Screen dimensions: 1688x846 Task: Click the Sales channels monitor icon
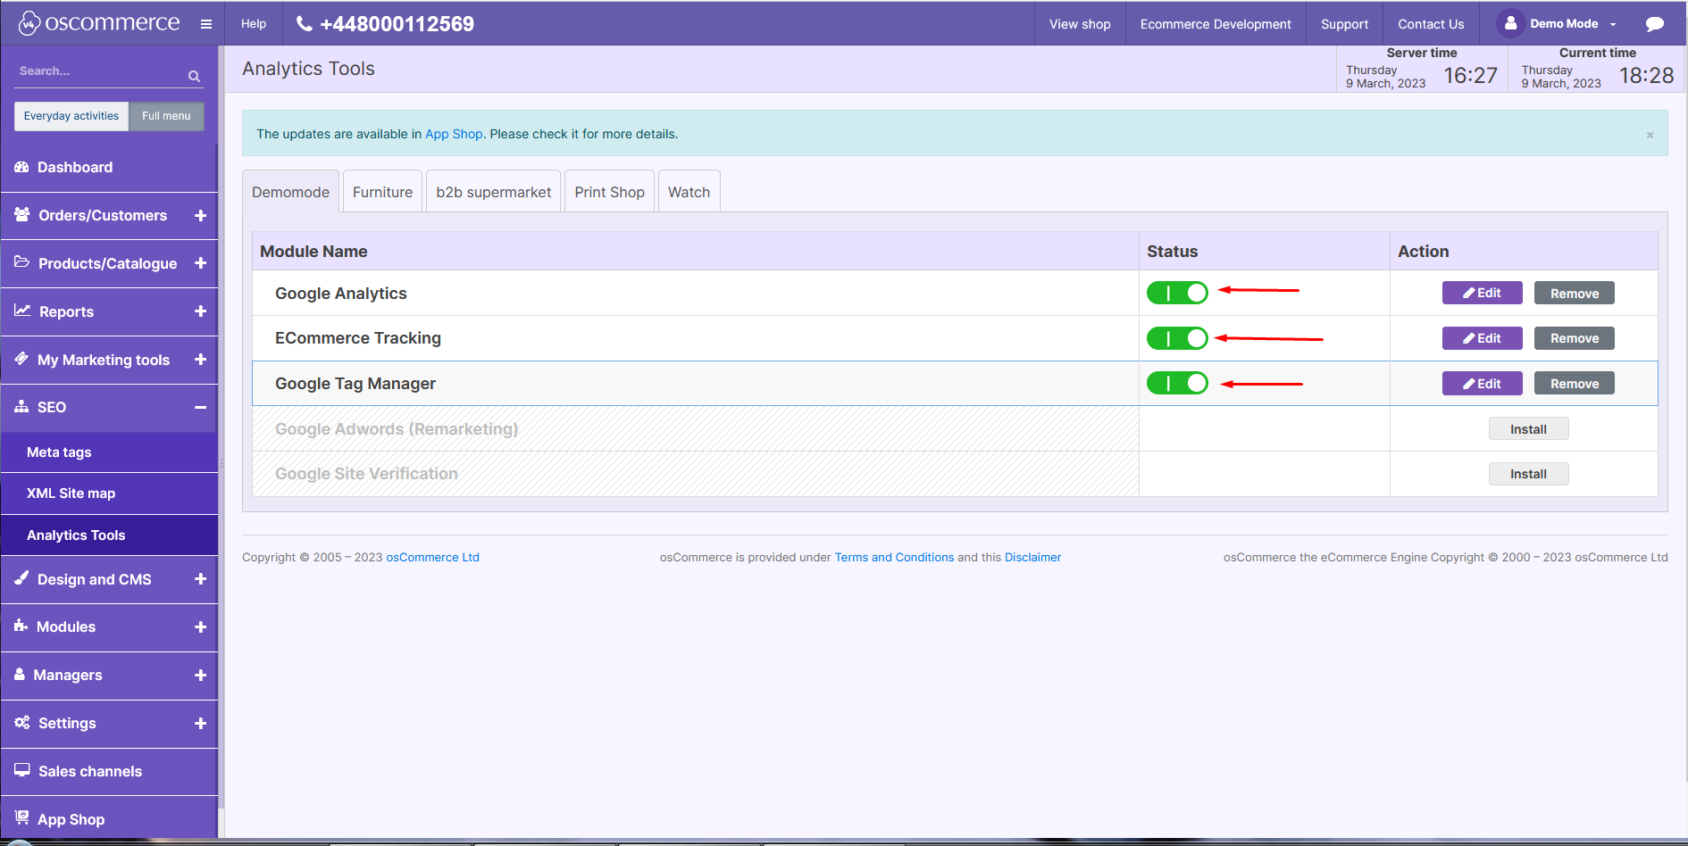point(22,770)
